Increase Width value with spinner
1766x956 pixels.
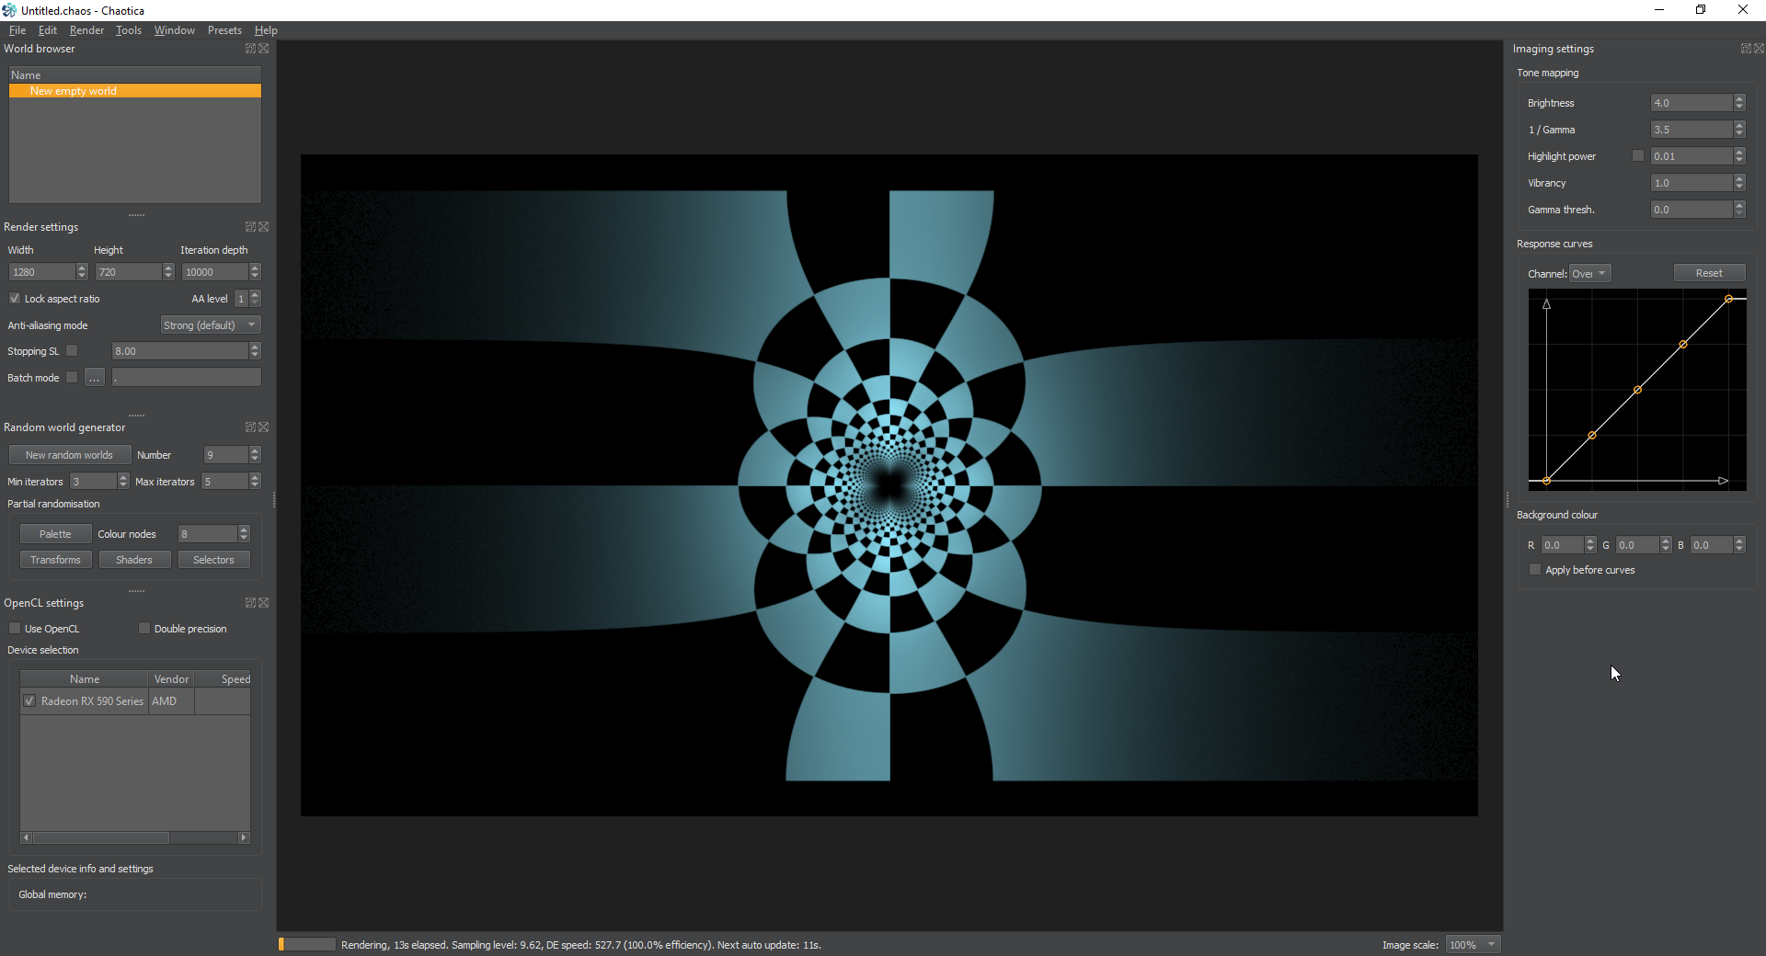pyautogui.click(x=82, y=267)
